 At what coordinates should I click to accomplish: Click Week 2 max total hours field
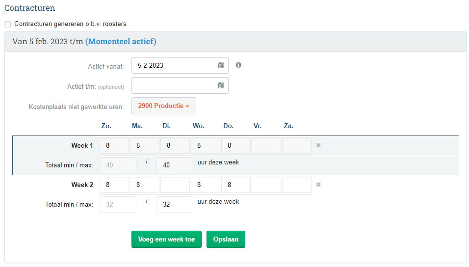click(x=175, y=205)
